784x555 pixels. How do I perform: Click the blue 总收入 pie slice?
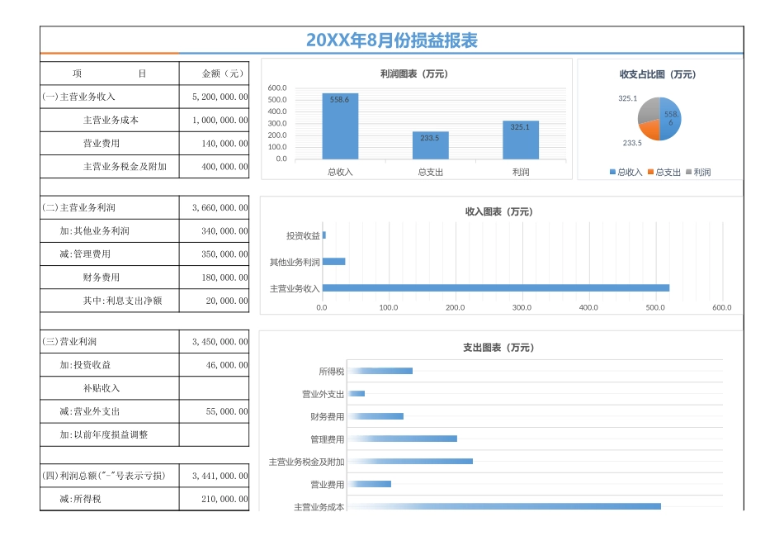coord(671,119)
